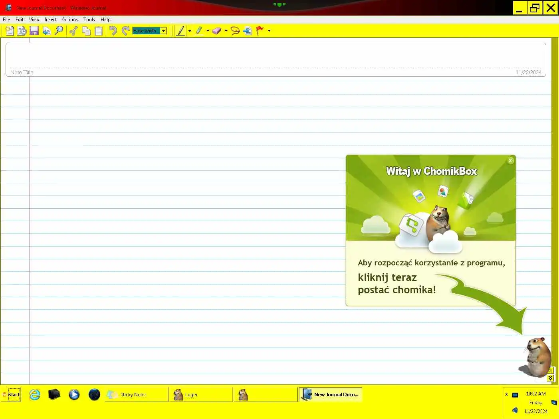Screen dimensions: 559x419
Task: Click next page double-arrow button
Action: tap(551, 378)
